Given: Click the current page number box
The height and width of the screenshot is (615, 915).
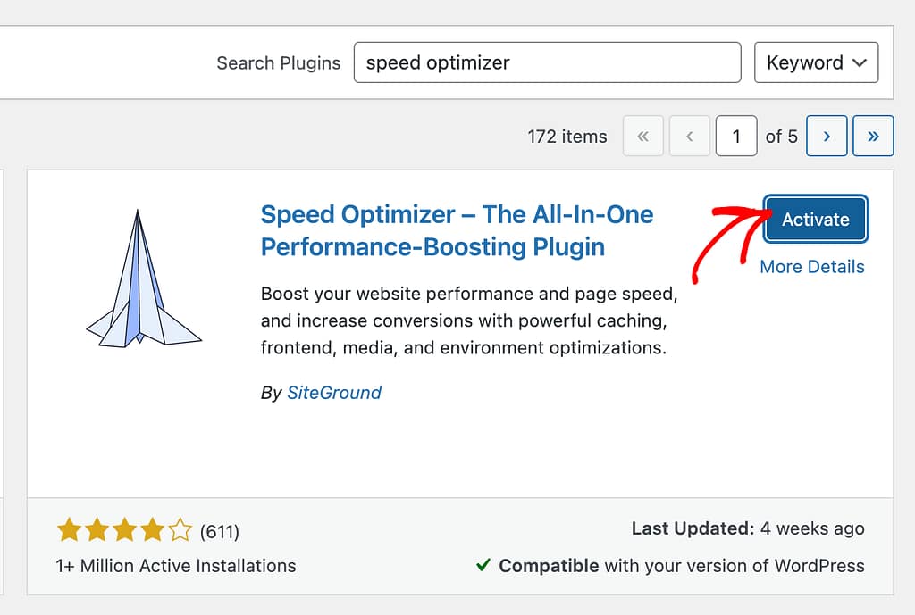Looking at the screenshot, I should coord(736,137).
